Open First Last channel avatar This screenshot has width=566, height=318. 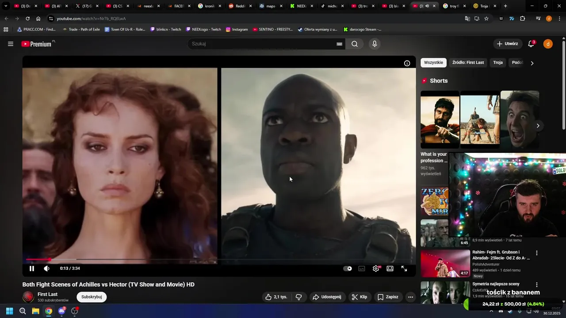(x=28, y=297)
